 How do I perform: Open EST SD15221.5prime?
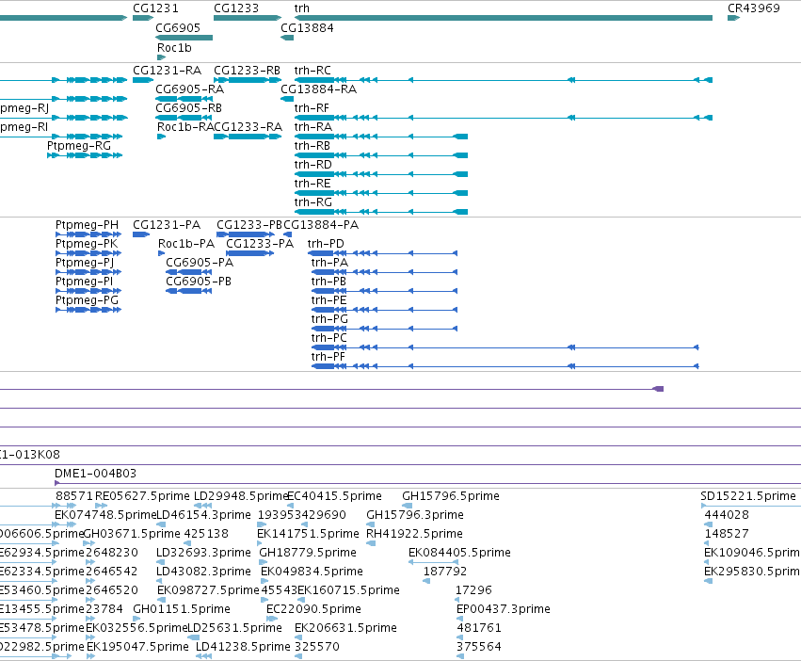click(748, 496)
